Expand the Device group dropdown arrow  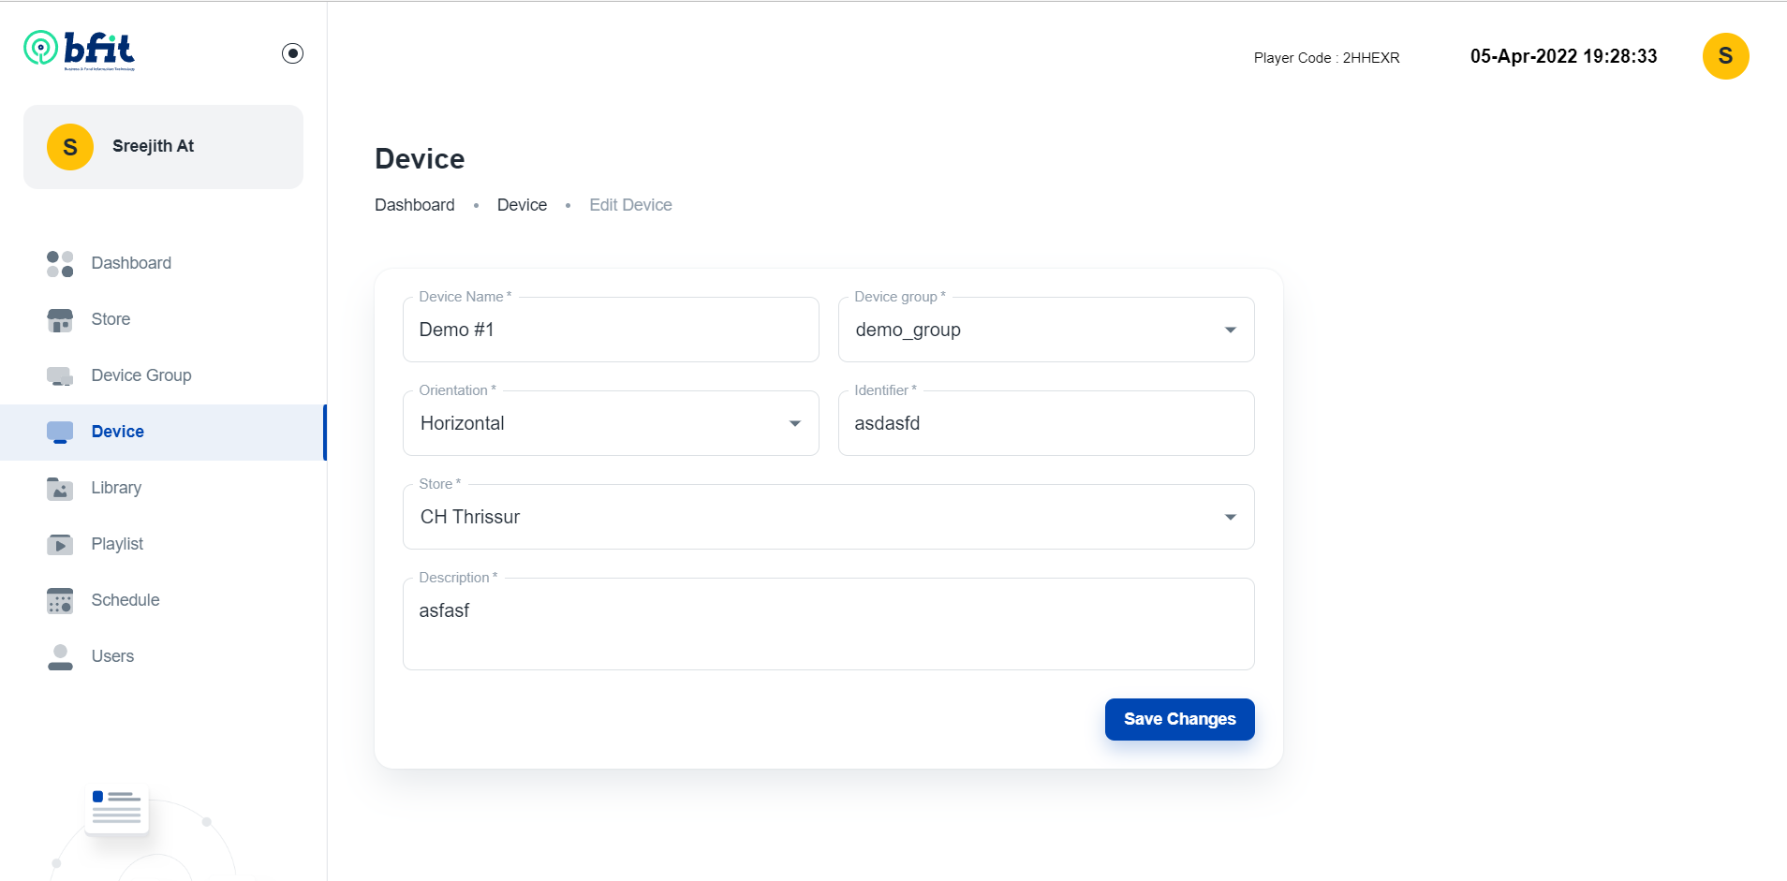1231,330
